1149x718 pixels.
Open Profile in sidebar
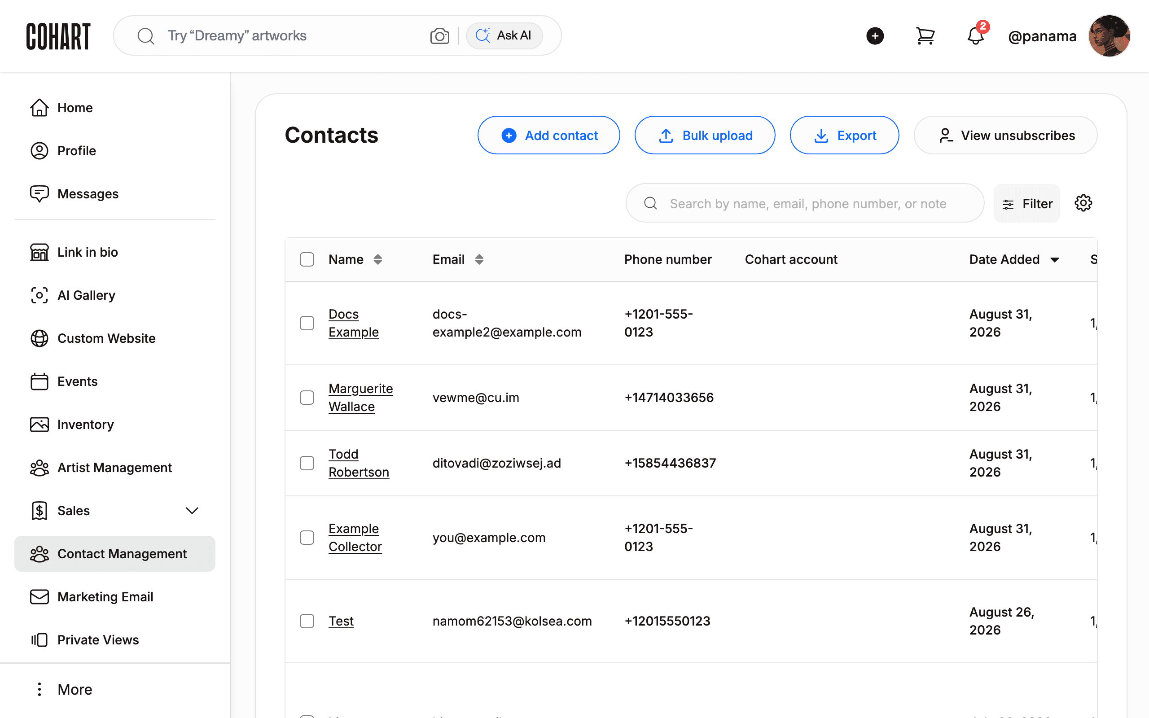click(x=114, y=151)
